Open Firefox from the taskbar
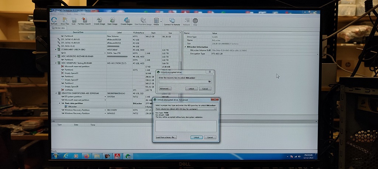The height and width of the screenshot is (169, 378). coord(86,156)
